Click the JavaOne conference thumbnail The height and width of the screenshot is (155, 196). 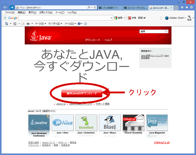click(x=39, y=122)
